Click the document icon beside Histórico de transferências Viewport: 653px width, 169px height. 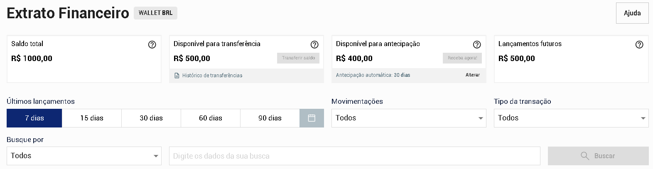coord(177,76)
